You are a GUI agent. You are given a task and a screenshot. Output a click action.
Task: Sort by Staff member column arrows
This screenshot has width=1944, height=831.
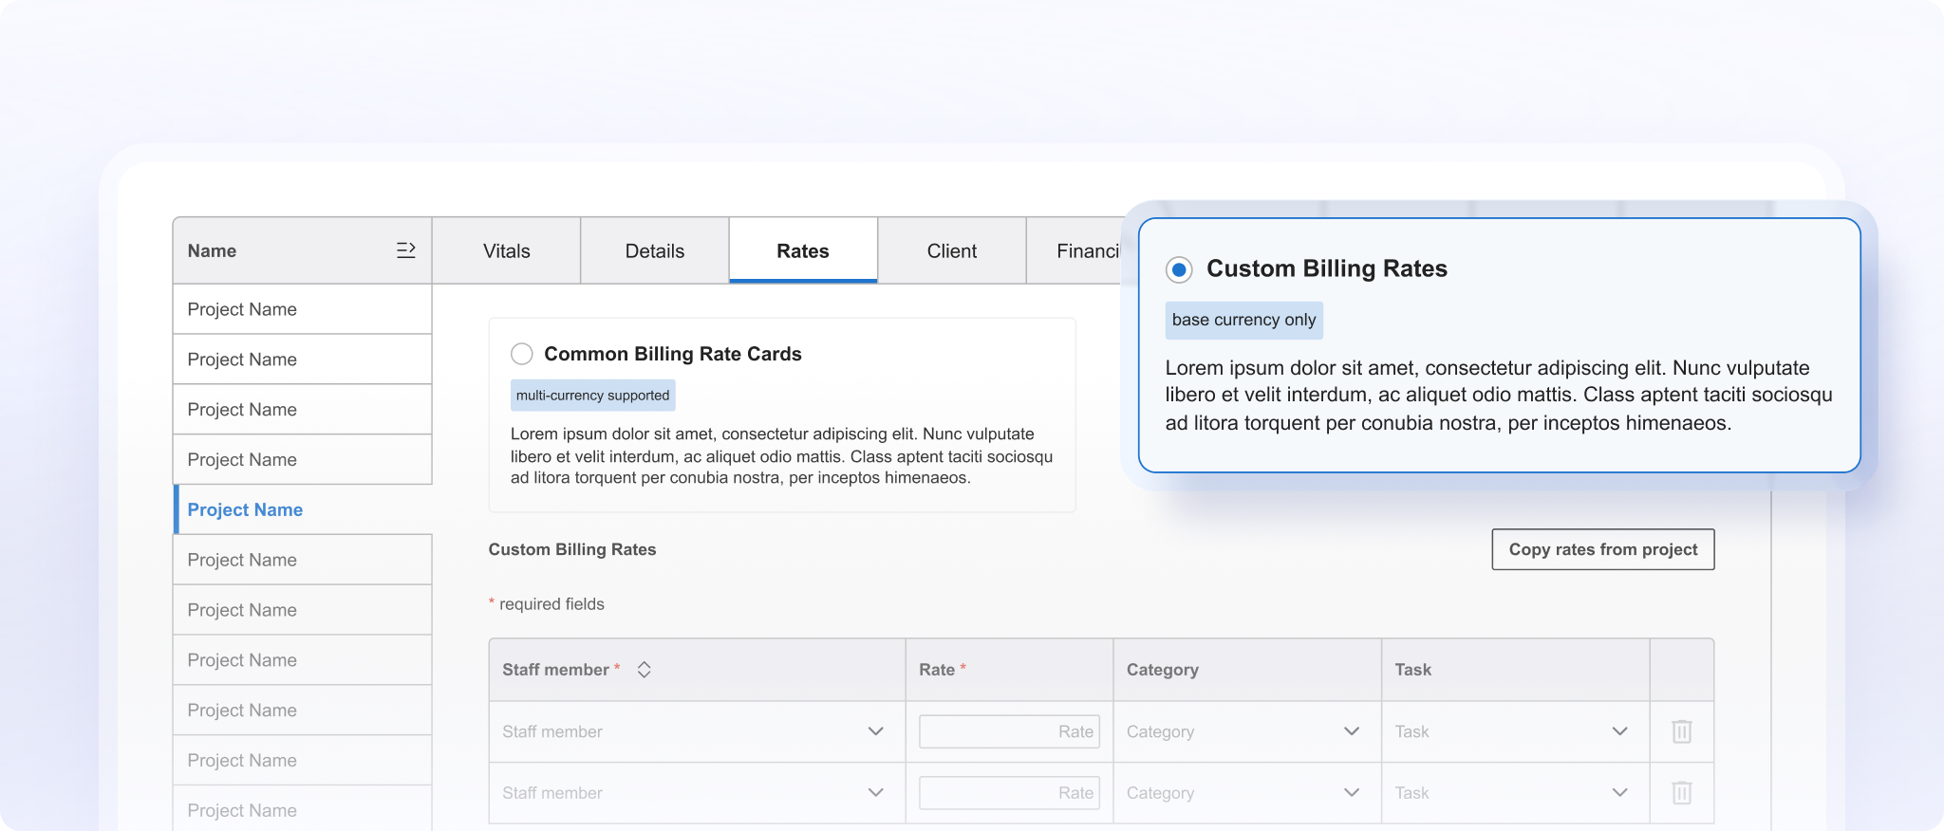pos(644,670)
